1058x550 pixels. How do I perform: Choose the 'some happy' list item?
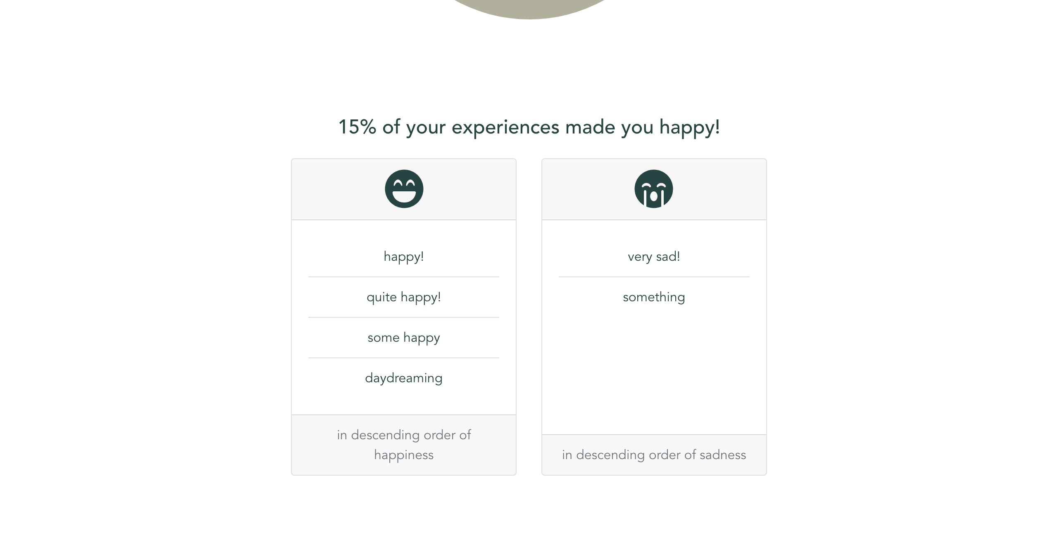point(404,338)
